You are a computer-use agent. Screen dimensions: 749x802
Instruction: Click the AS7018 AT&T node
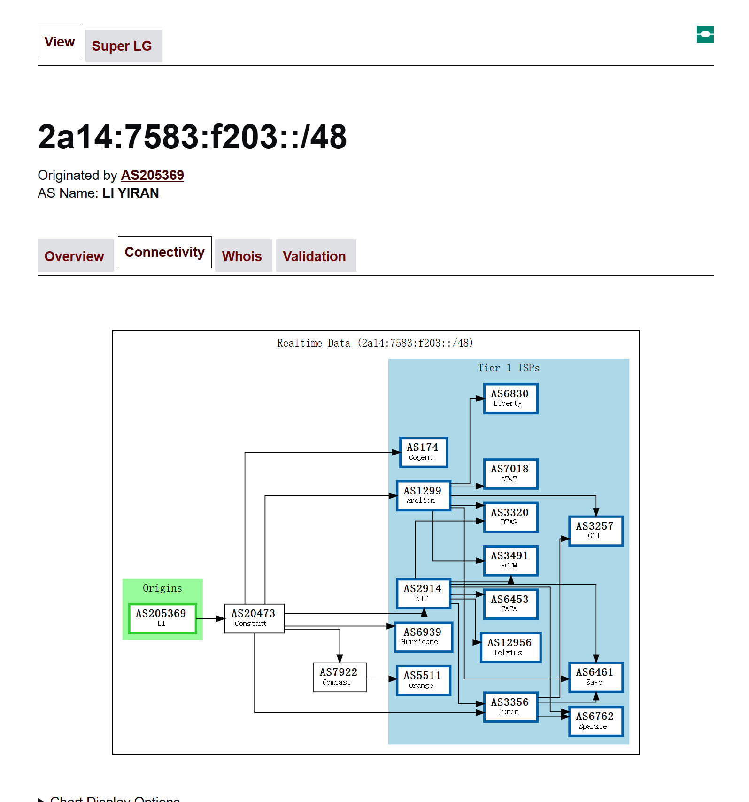coord(510,474)
